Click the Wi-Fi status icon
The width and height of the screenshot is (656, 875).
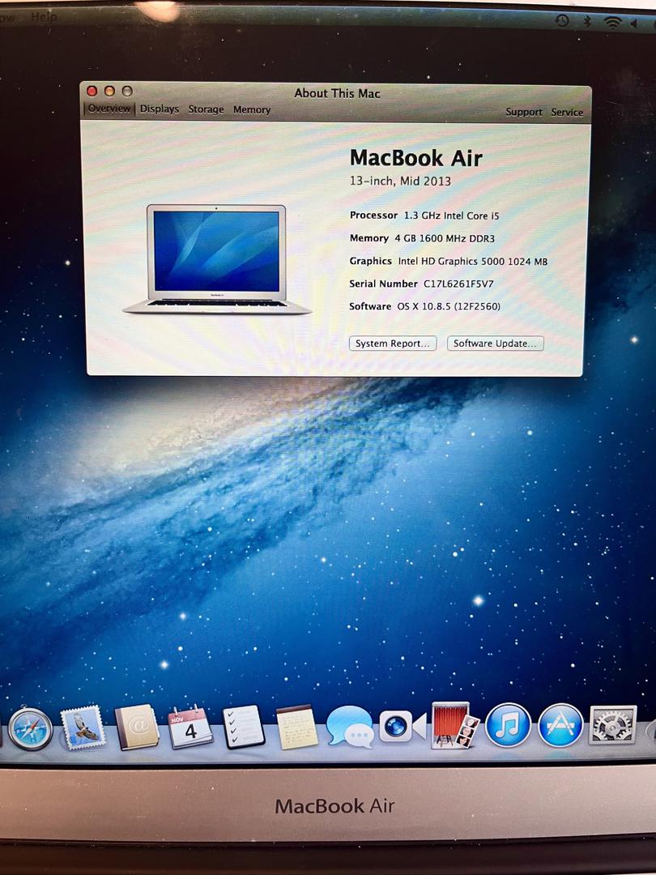pyautogui.click(x=612, y=22)
